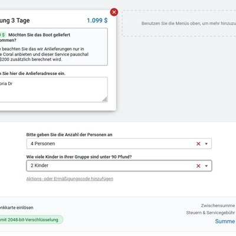Clear the 2 Kinder selection

pos(198,166)
